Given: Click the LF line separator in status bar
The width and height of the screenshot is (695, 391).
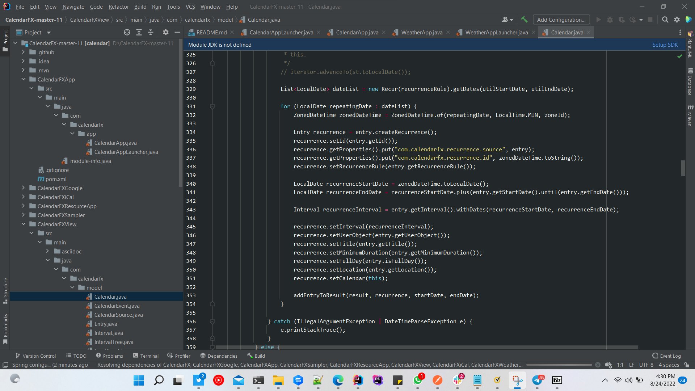Looking at the screenshot, I should [631, 365].
